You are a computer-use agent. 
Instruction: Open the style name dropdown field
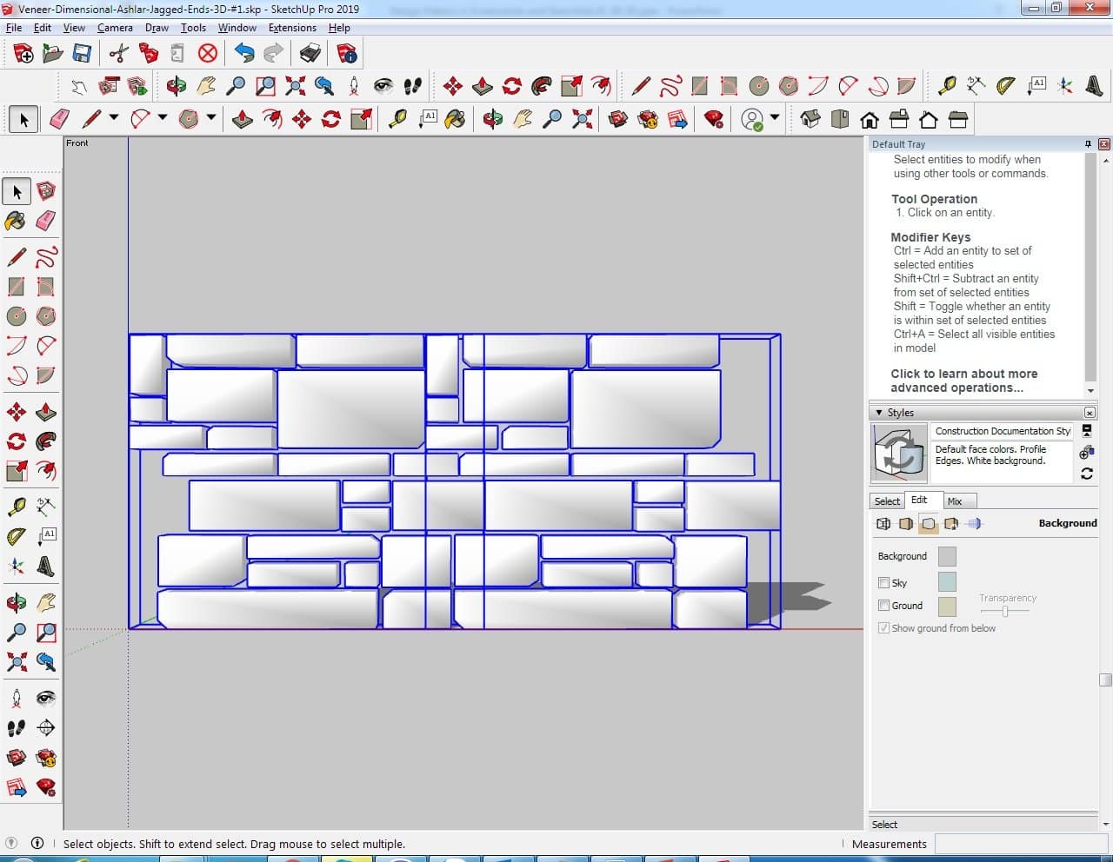[1003, 431]
